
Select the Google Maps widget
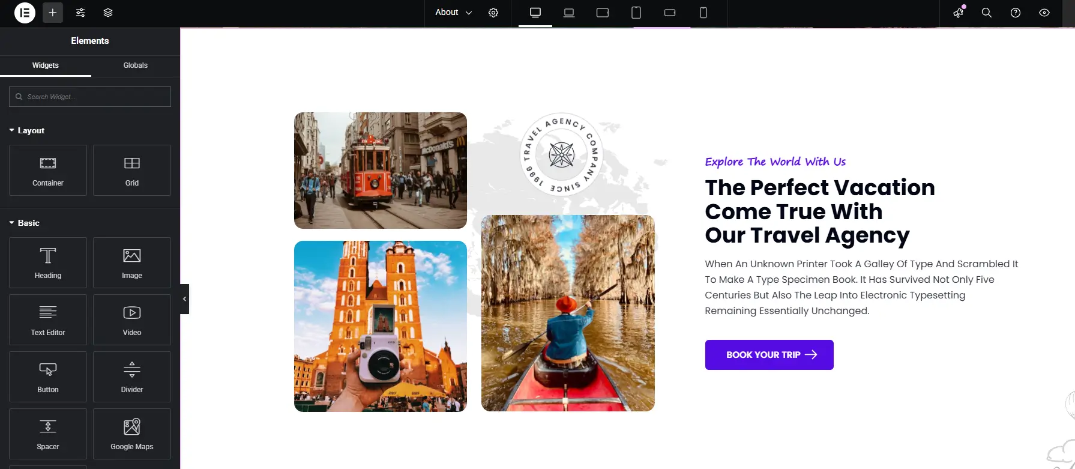(132, 434)
